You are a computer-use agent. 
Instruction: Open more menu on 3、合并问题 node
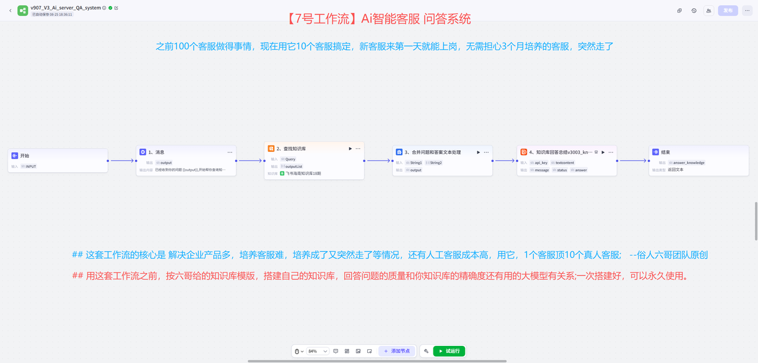[x=486, y=153]
